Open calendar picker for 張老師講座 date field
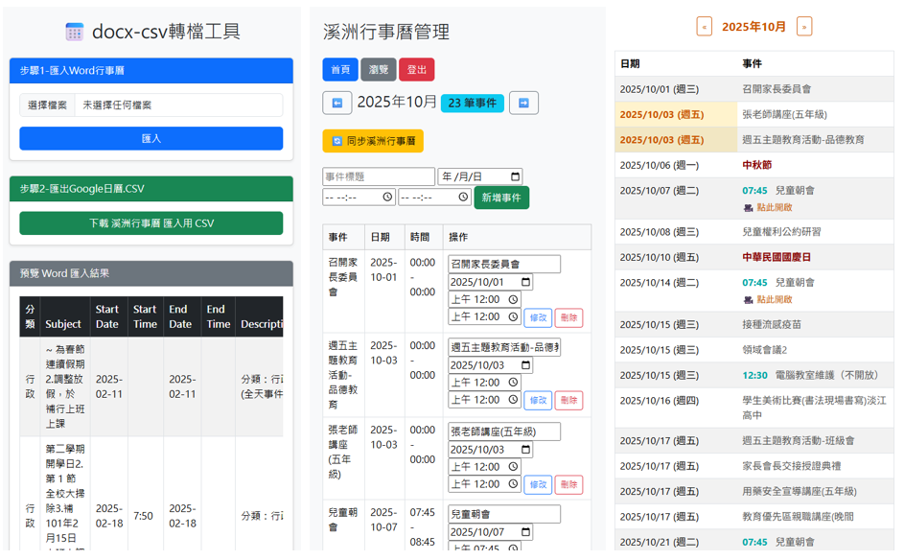 (x=524, y=450)
